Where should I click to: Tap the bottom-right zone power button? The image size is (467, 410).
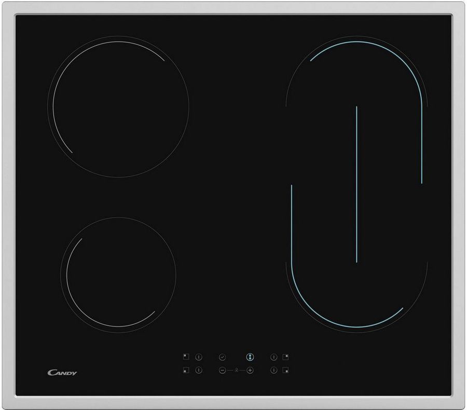point(273,370)
